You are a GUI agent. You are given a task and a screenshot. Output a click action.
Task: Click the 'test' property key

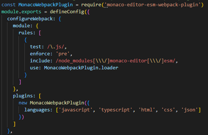pos(36,47)
